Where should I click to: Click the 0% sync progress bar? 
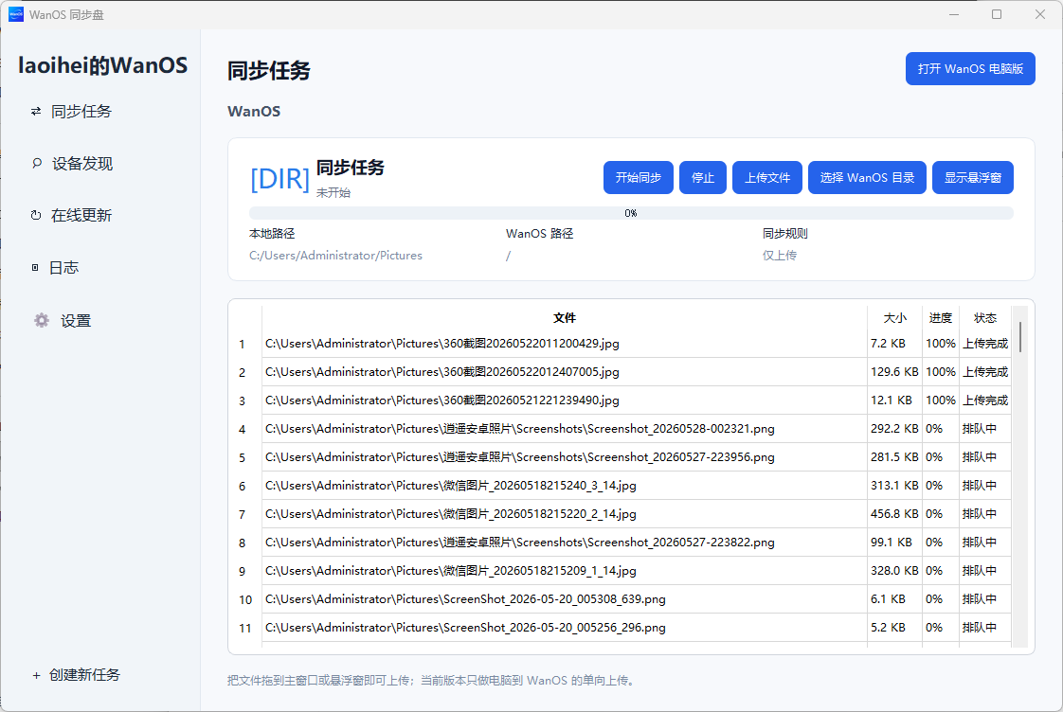[x=631, y=213]
